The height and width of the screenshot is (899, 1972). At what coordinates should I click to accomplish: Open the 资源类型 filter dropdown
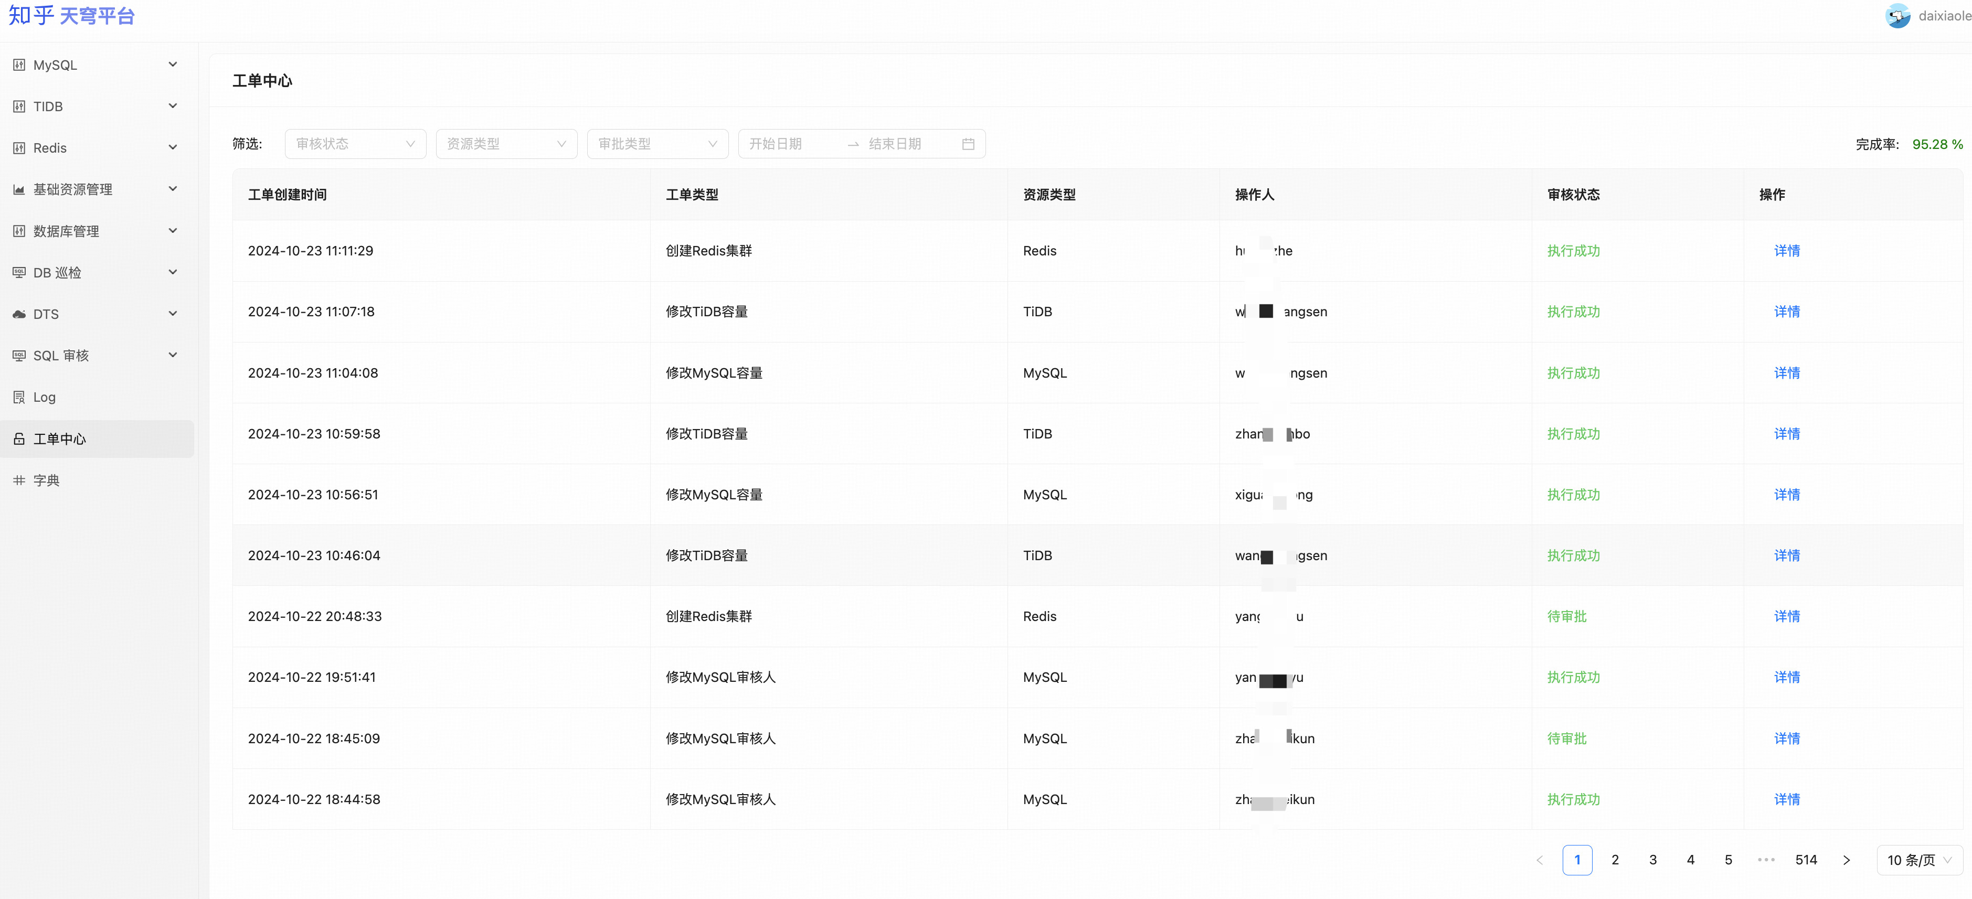[506, 144]
